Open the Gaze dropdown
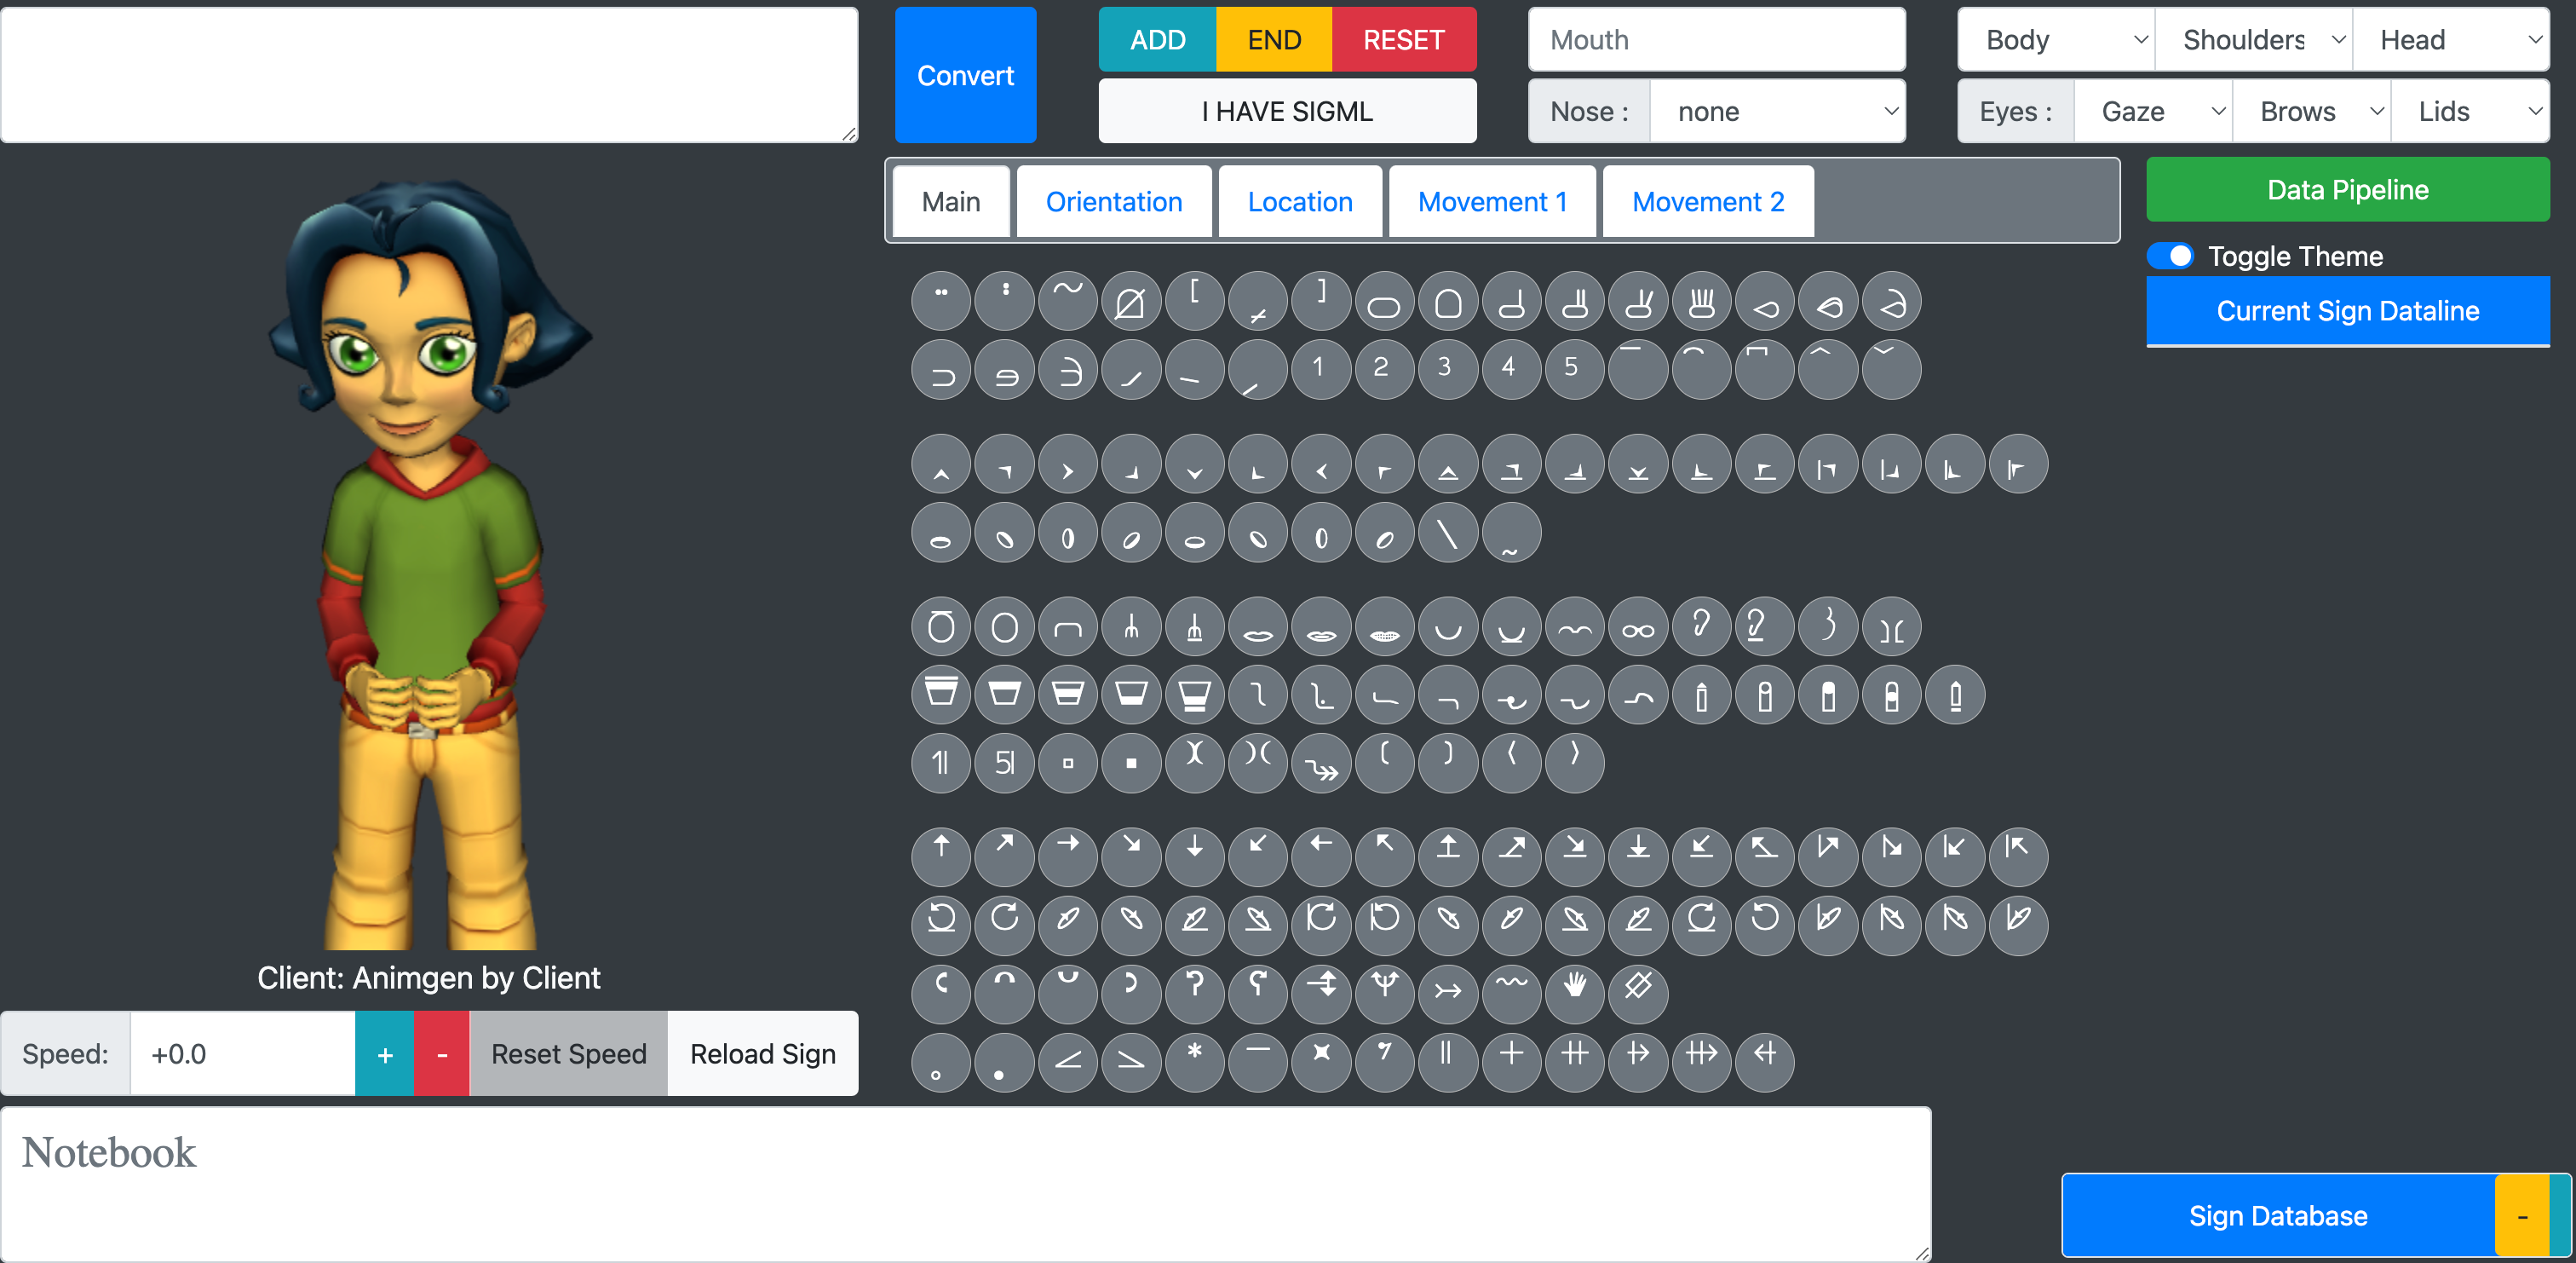The height and width of the screenshot is (1263, 2576). click(x=2154, y=111)
